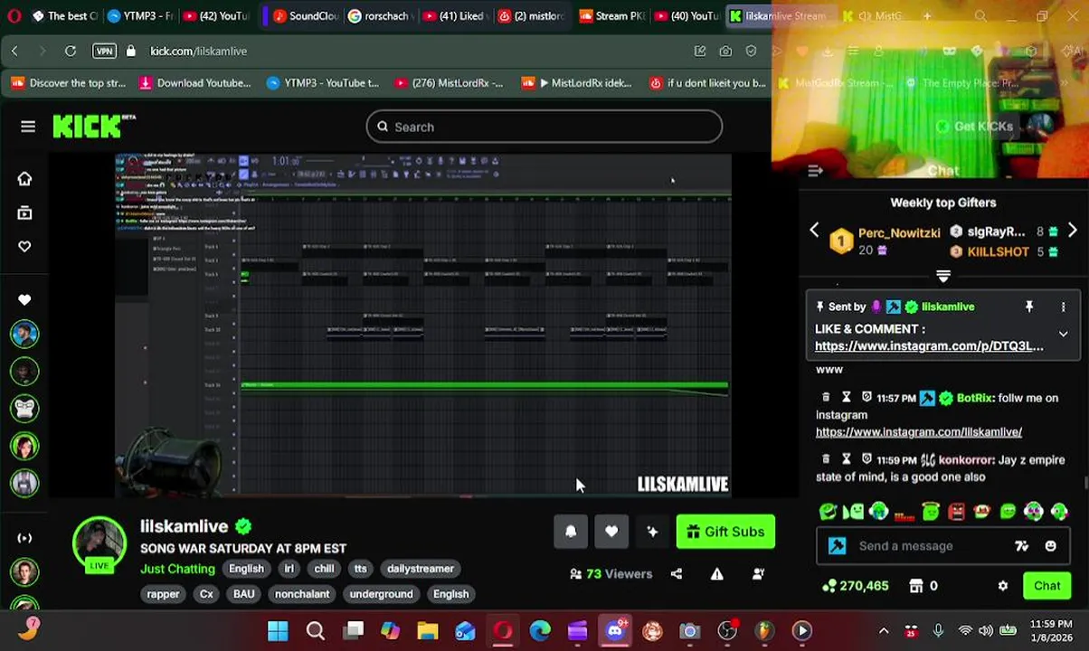Open the emoji picker in chat box
Screen dimensions: 1089x651
click(1050, 546)
